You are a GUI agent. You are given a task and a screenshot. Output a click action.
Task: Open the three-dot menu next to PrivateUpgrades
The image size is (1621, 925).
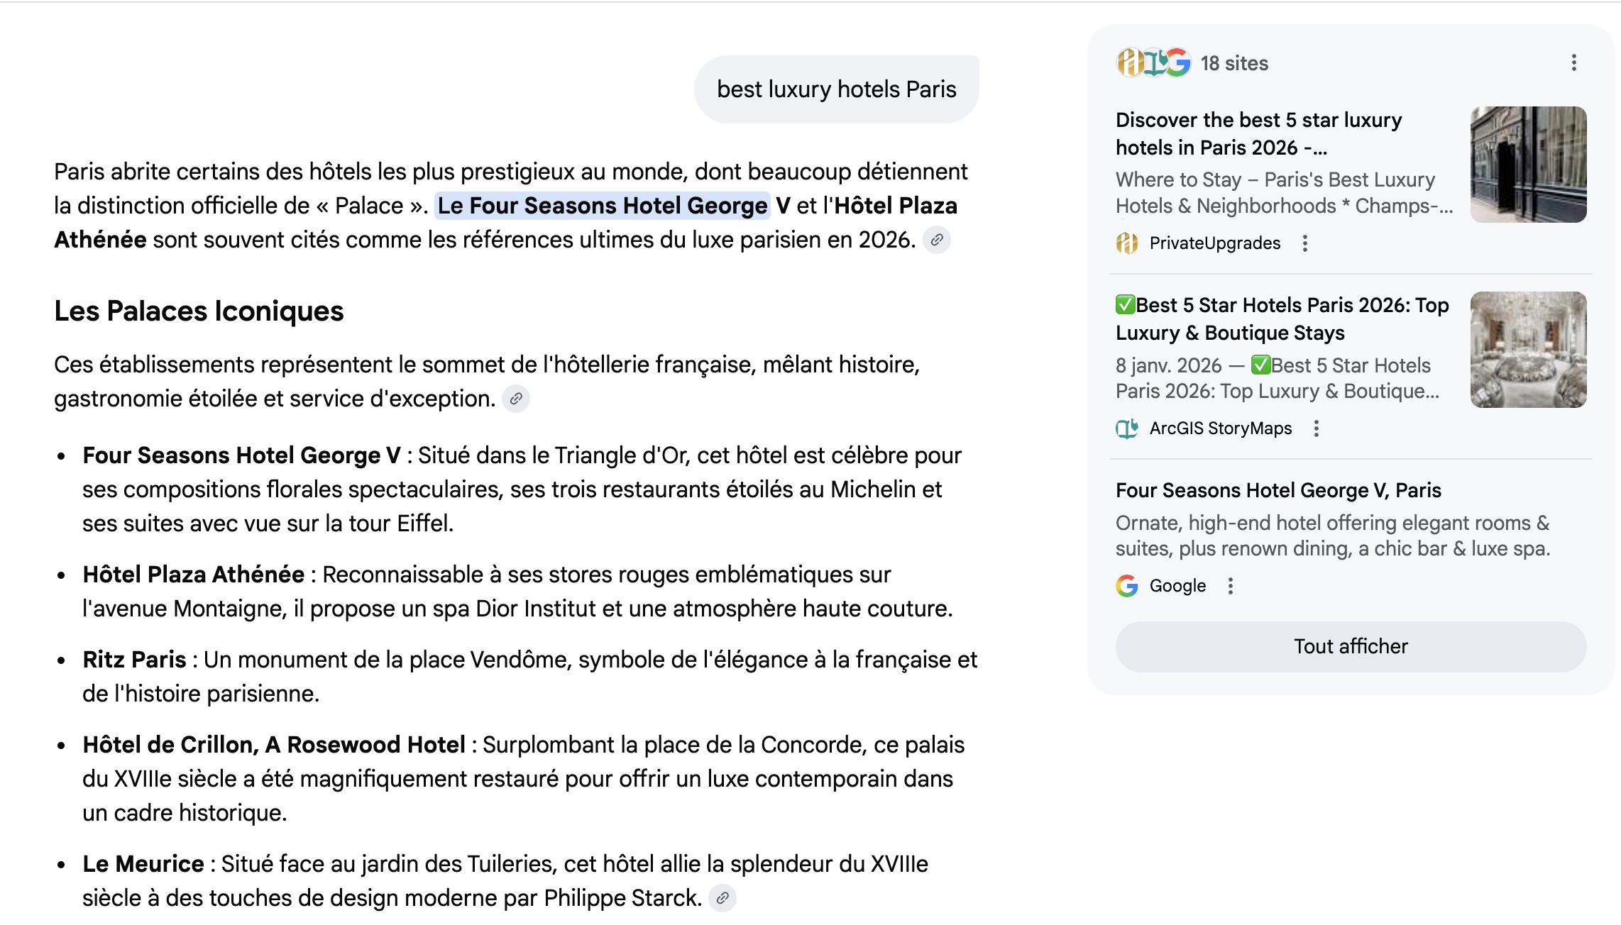tap(1307, 243)
